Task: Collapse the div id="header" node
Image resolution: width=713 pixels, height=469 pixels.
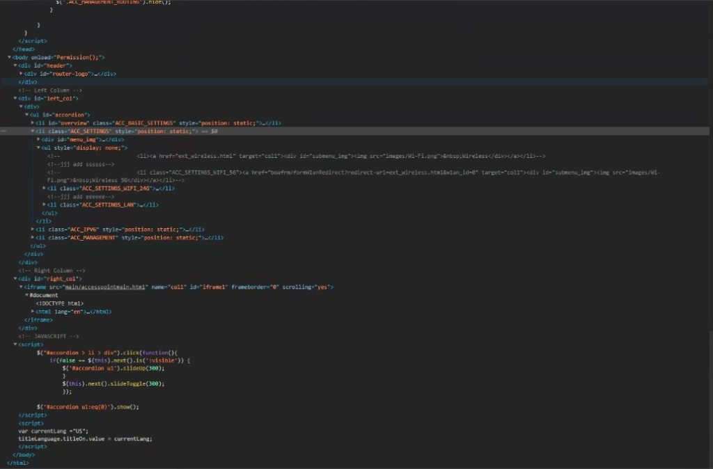Action: (x=15, y=65)
